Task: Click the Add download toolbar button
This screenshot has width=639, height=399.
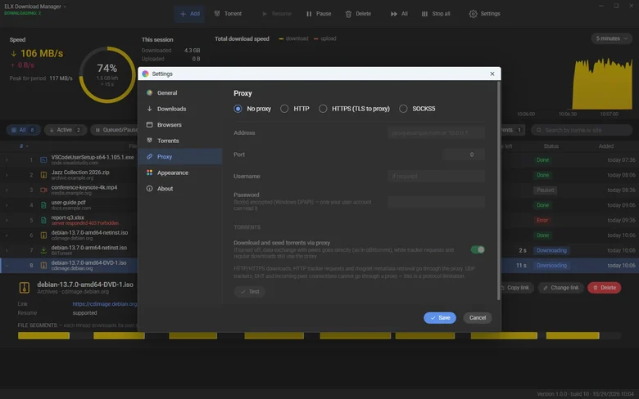Action: pos(189,14)
